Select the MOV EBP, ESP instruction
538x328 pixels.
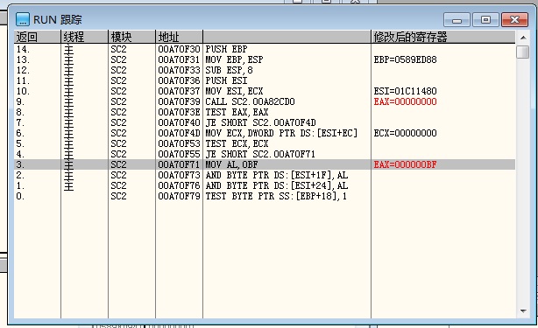coord(234,59)
